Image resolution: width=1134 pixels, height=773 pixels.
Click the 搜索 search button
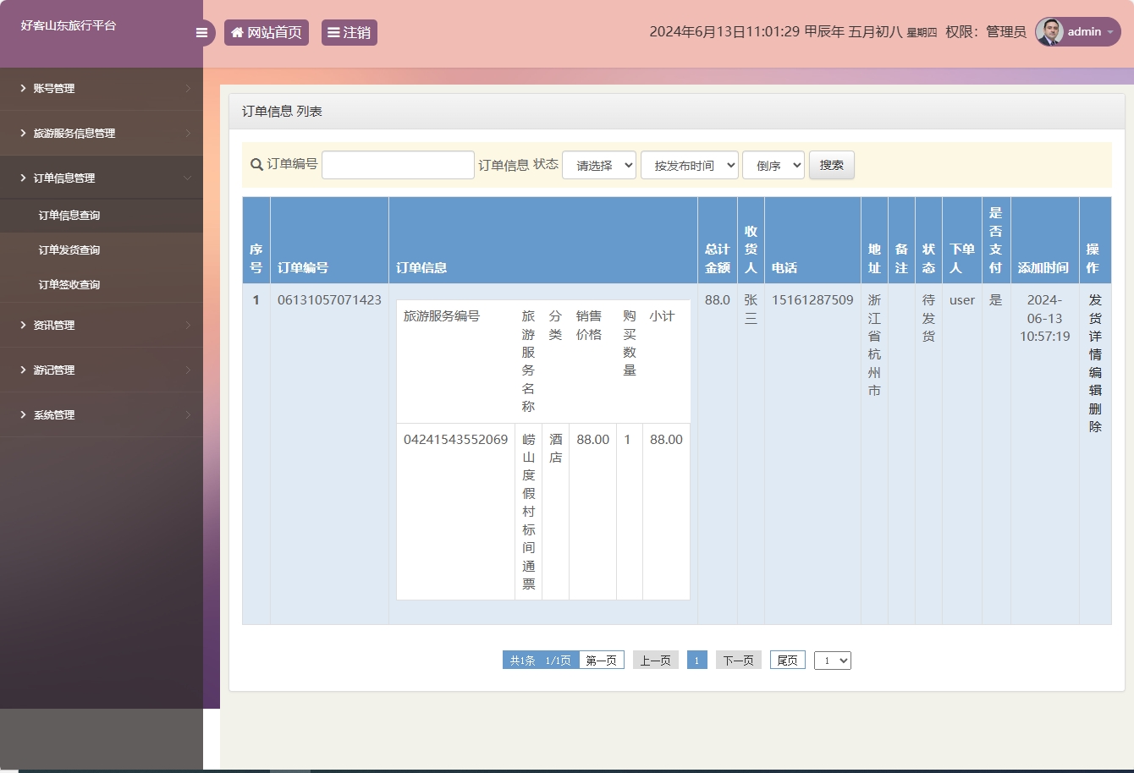(x=831, y=165)
